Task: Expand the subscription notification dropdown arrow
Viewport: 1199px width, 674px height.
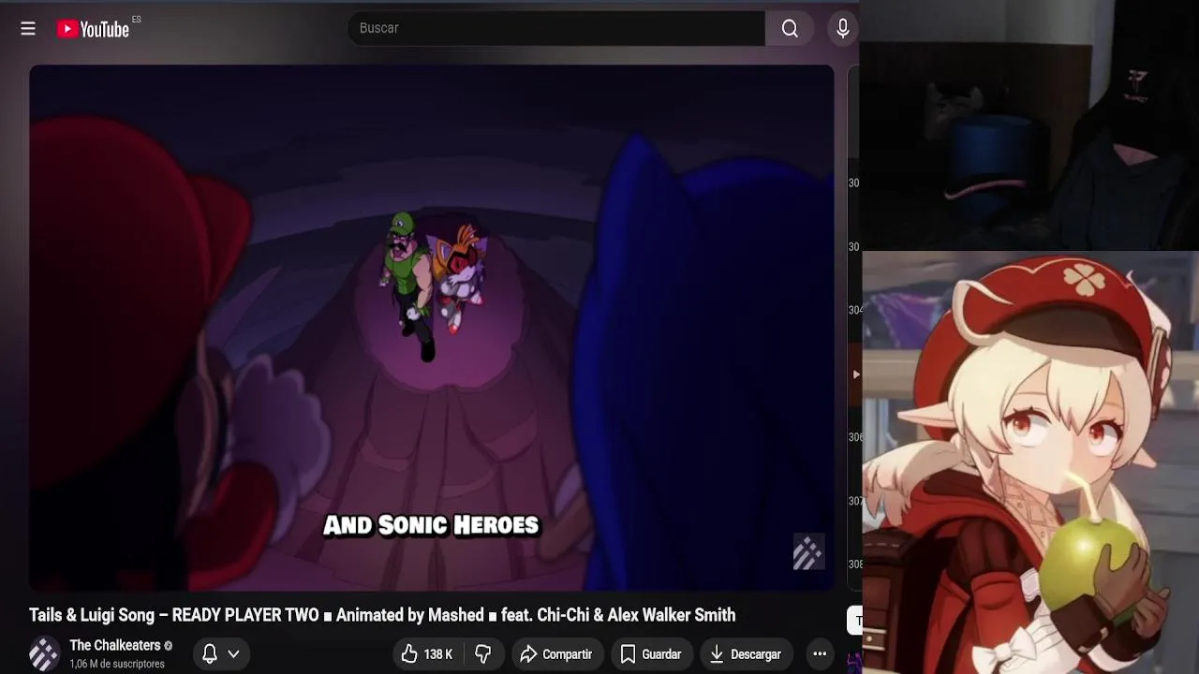Action: point(233,653)
